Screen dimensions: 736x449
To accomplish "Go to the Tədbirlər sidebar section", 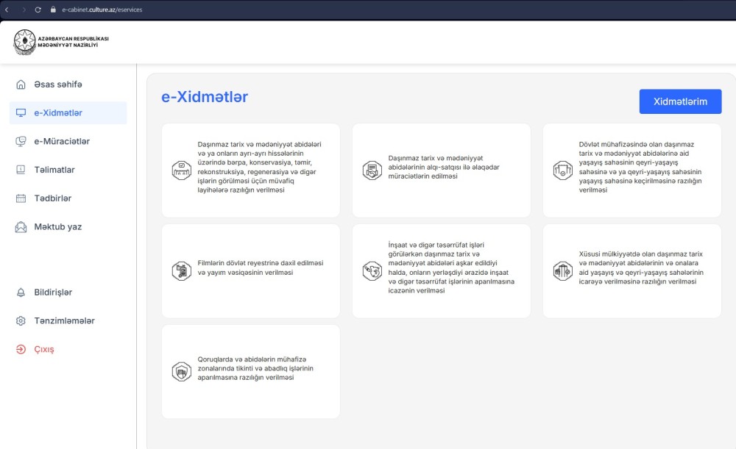I will [53, 198].
